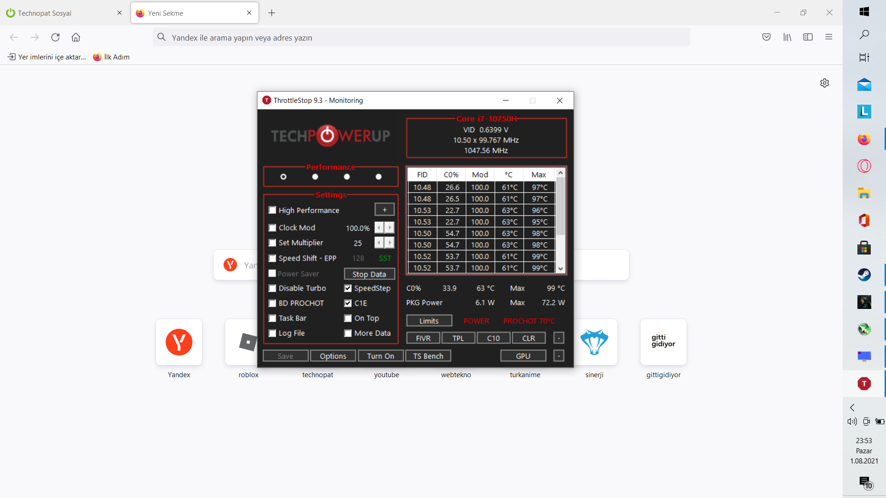Select the first Performance profile radio button
The height and width of the screenshot is (498, 886).
coord(283,177)
